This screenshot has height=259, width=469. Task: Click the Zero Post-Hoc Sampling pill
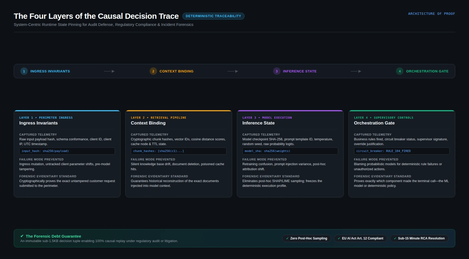(307, 238)
